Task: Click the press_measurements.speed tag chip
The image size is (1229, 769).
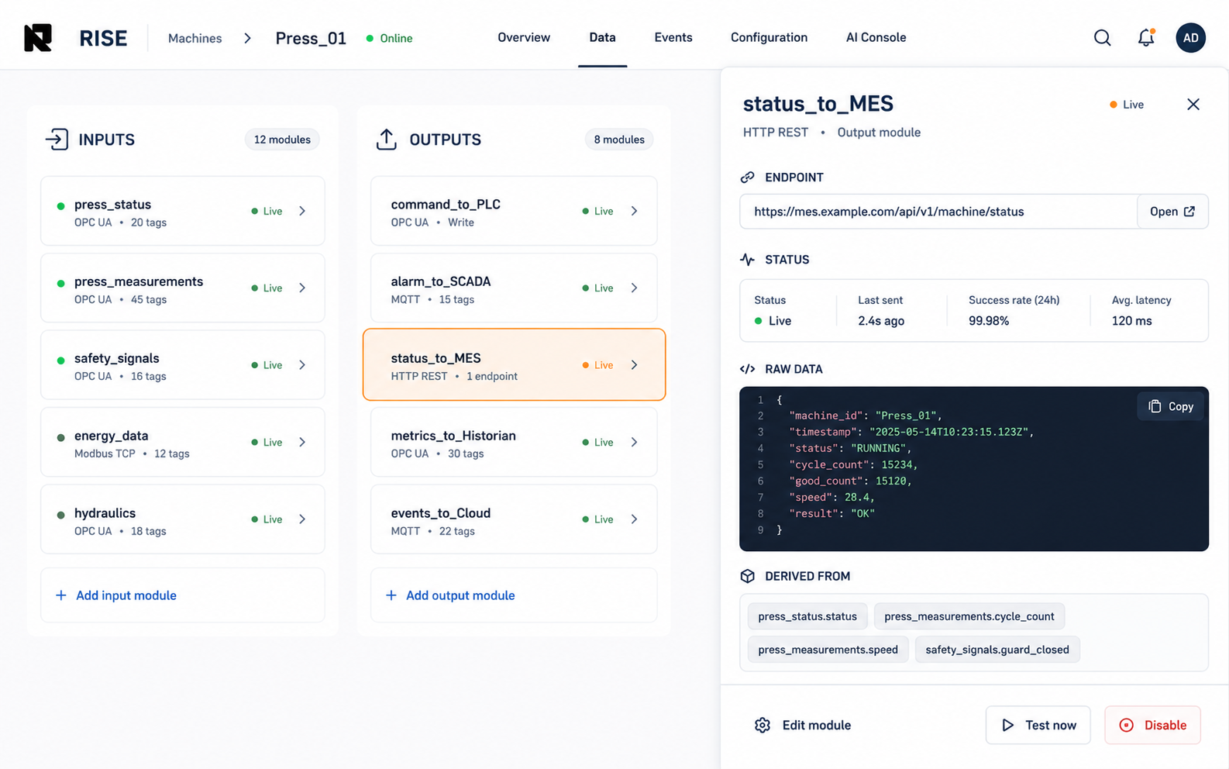Action: point(828,650)
